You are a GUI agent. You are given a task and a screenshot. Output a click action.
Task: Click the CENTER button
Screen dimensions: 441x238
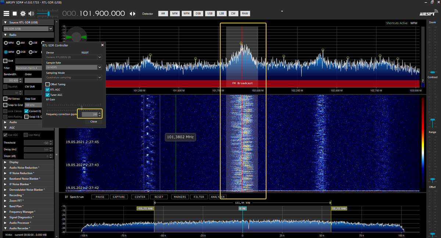140,197
